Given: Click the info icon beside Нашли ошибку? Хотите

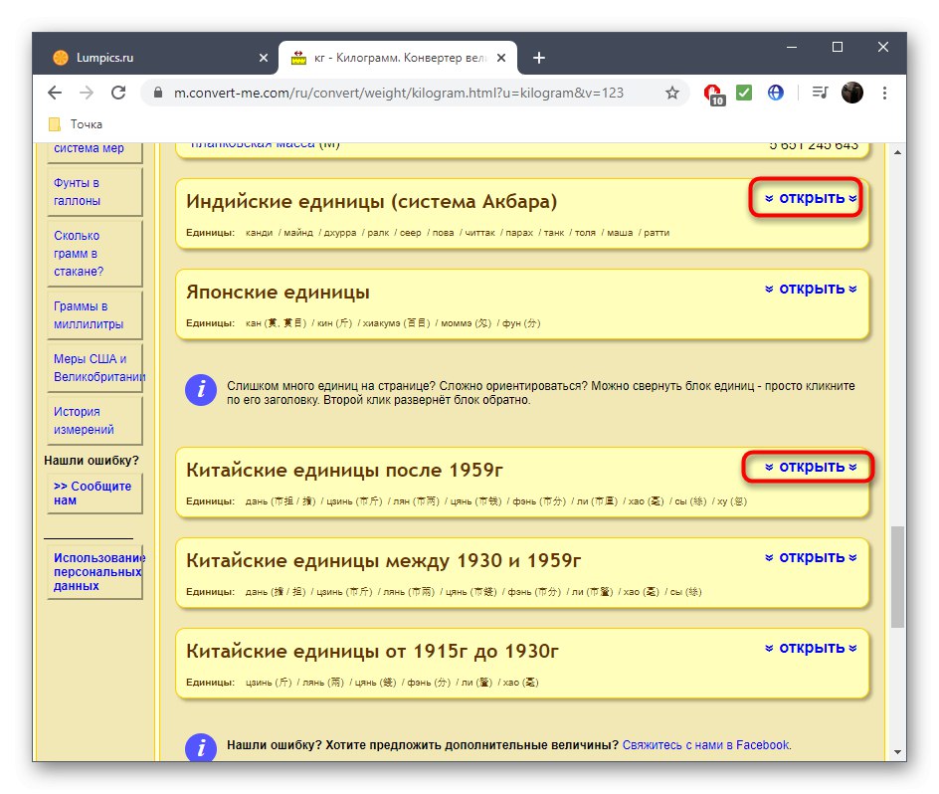Looking at the screenshot, I should point(201,746).
